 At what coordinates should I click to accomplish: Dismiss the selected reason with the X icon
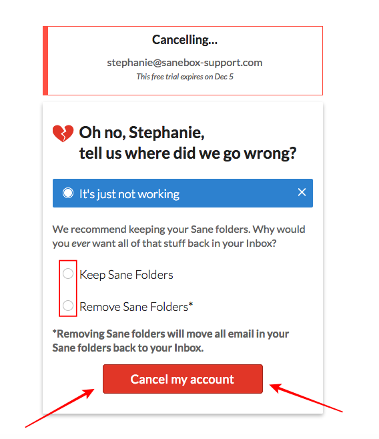coord(302,192)
